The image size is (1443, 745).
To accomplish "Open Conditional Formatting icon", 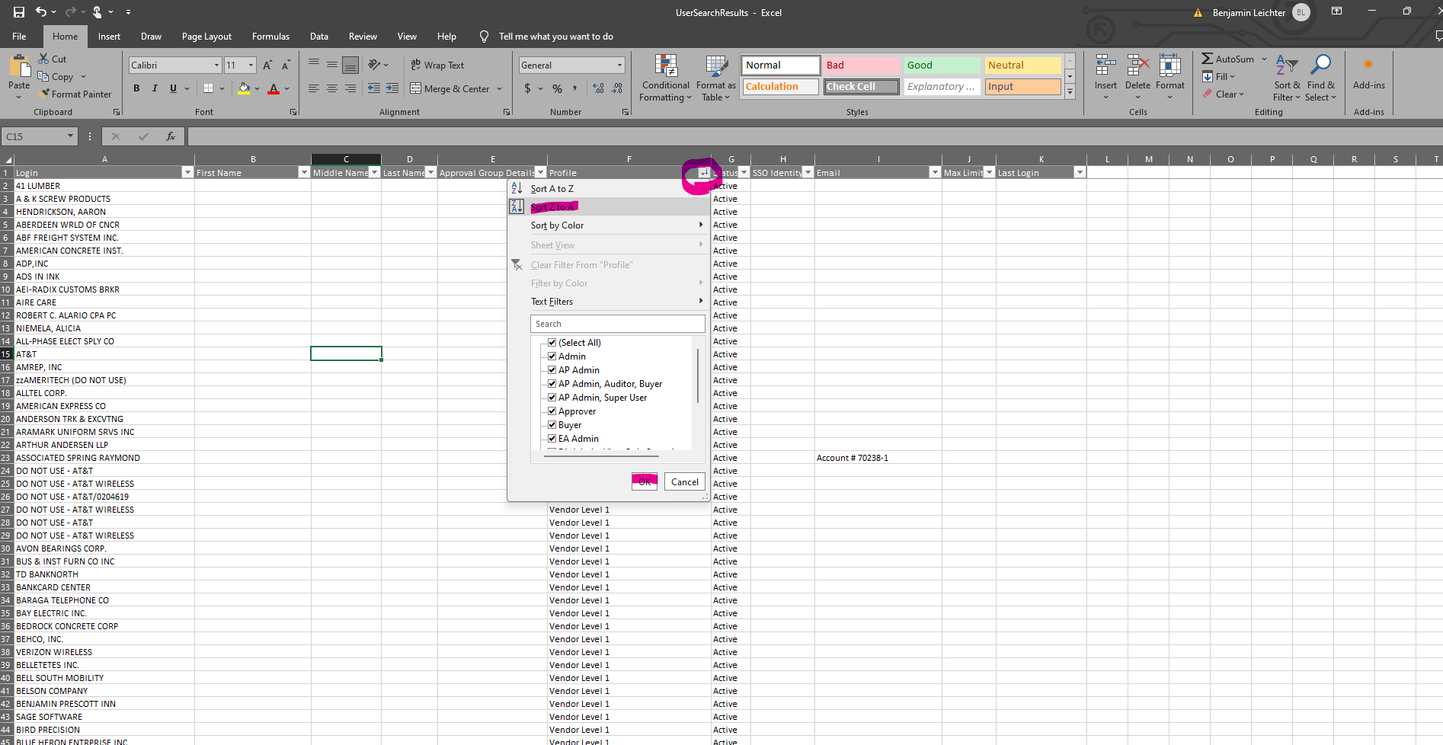I will 665,67.
